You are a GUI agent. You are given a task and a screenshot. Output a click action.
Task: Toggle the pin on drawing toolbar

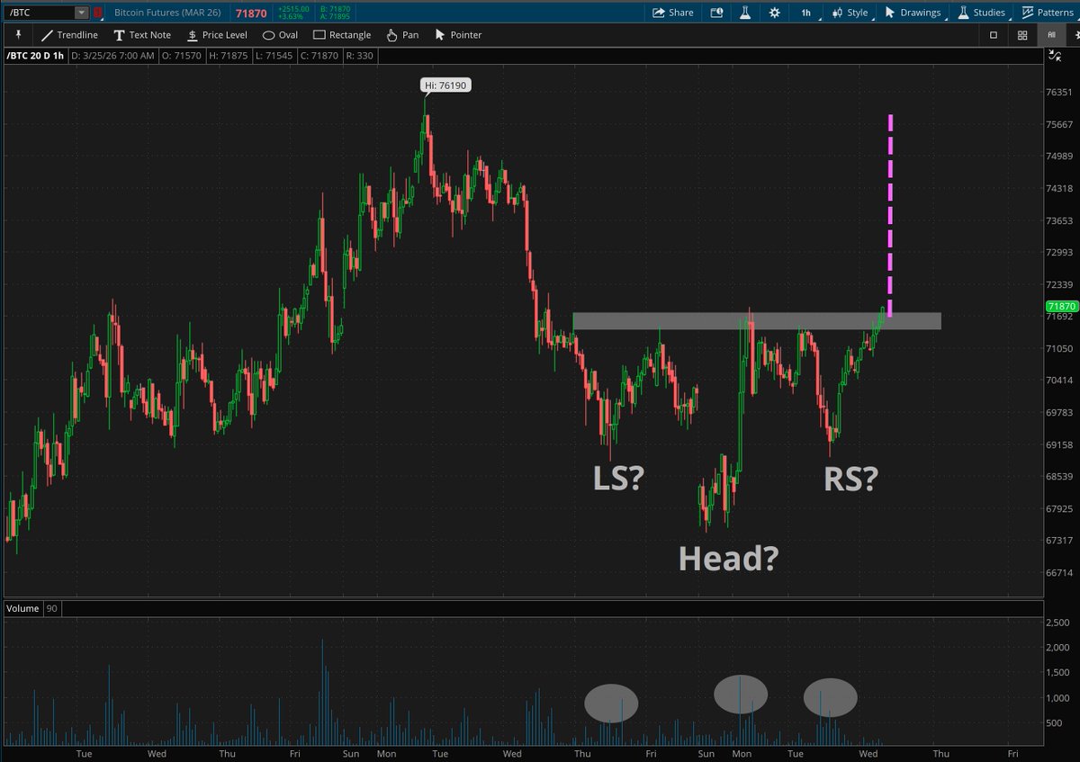[x=18, y=34]
